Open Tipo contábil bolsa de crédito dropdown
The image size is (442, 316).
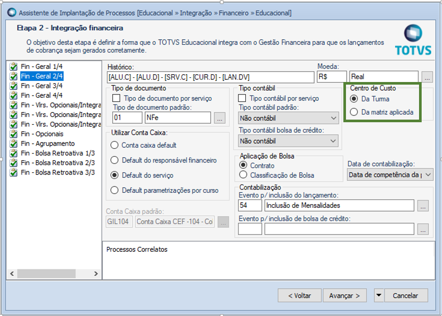289,141
